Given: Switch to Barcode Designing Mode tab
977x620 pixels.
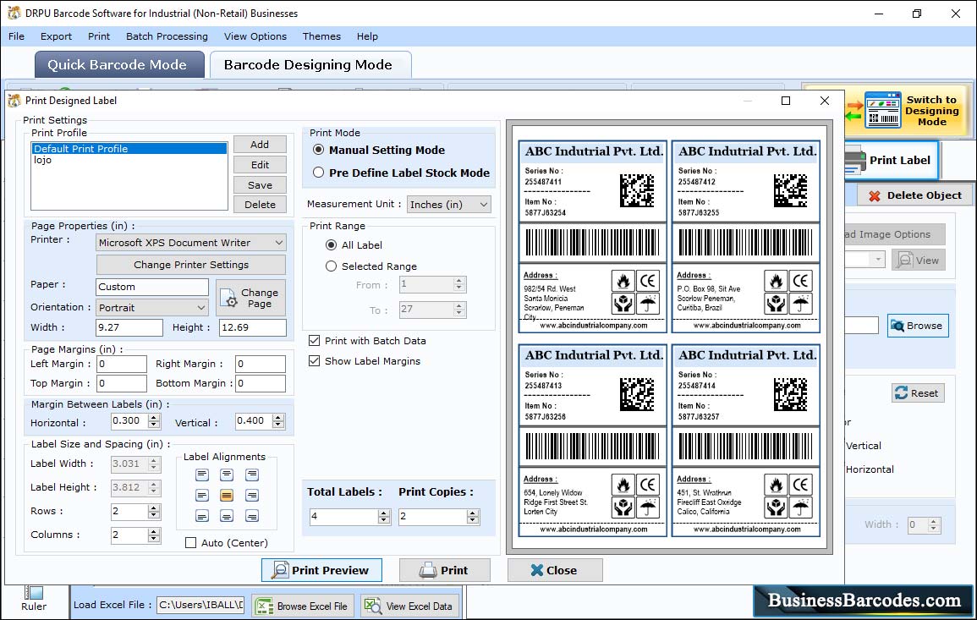Looking at the screenshot, I should [310, 65].
